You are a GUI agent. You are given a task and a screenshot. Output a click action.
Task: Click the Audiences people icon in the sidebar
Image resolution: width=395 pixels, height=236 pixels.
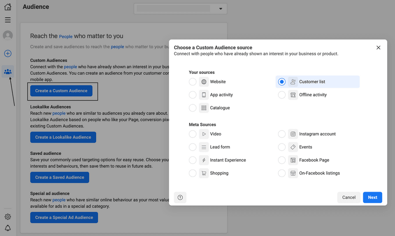point(8,72)
